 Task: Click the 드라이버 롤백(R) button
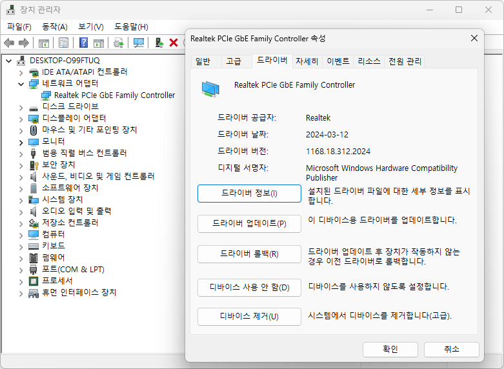coord(250,254)
